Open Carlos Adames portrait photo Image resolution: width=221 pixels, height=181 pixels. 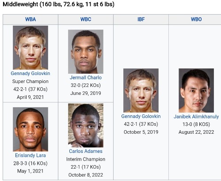86,125
